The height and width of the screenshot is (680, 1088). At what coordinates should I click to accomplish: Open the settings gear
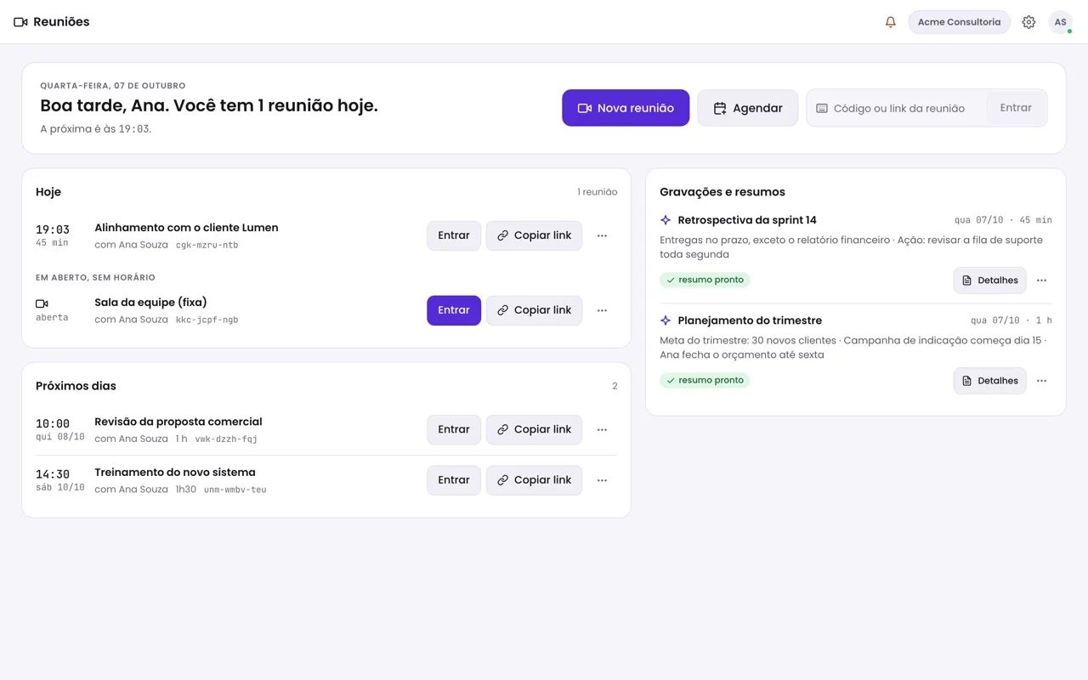pos(1028,22)
